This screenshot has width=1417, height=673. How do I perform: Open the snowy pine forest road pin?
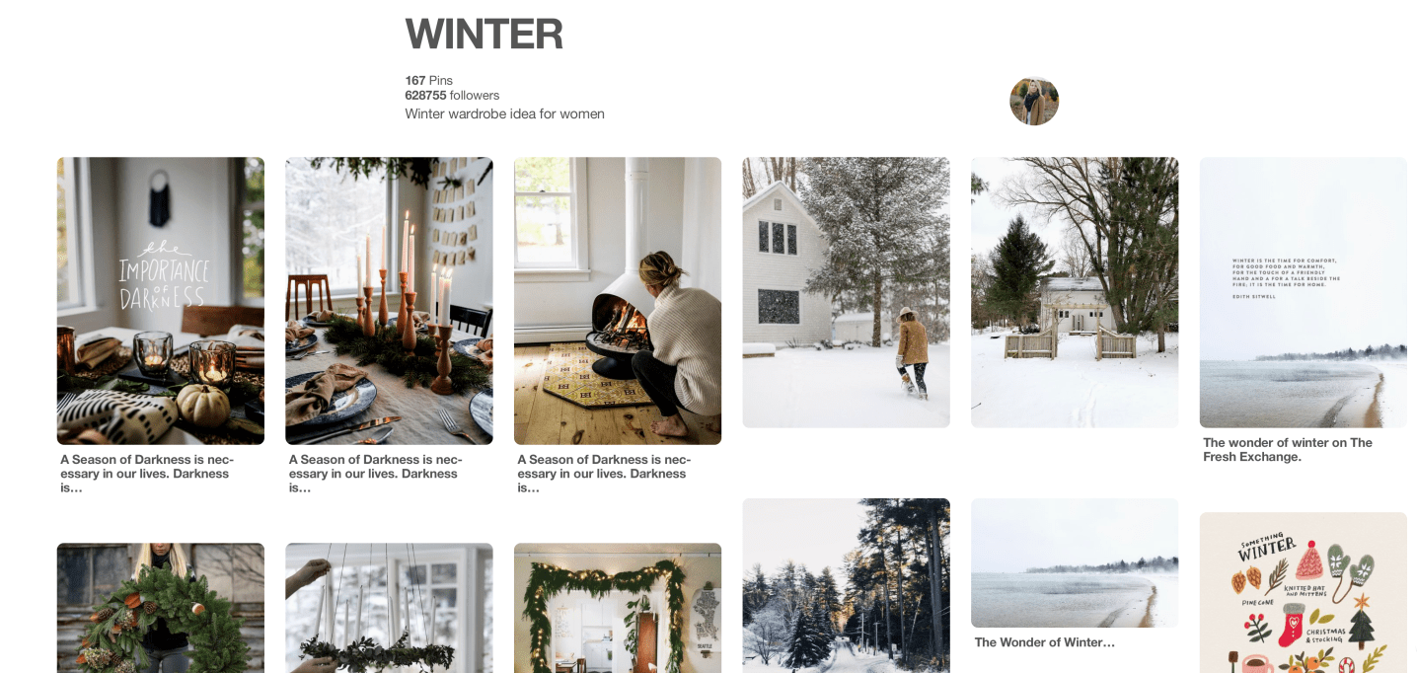pyautogui.click(x=846, y=585)
